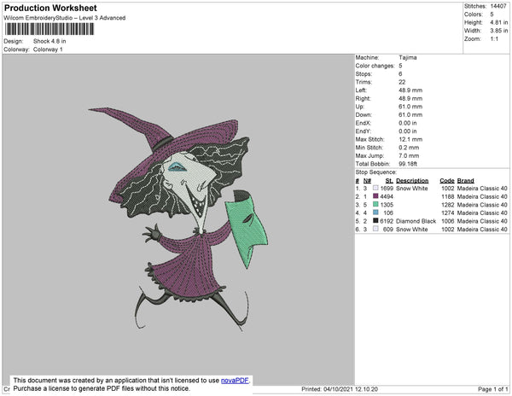Click the machine value 'Tajima'
The width and height of the screenshot is (512, 396).
click(408, 57)
